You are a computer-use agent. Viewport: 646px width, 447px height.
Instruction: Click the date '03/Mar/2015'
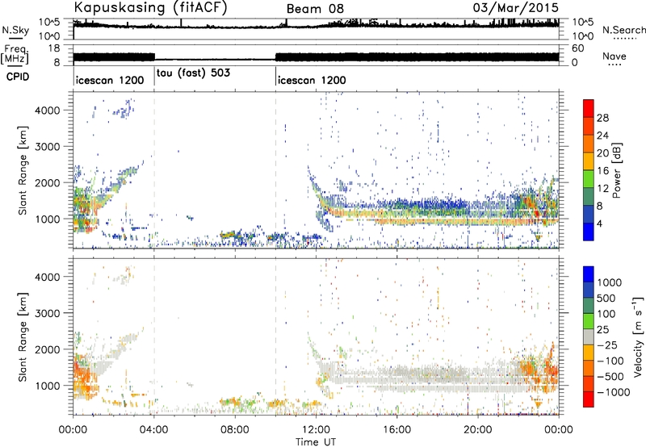[516, 8]
